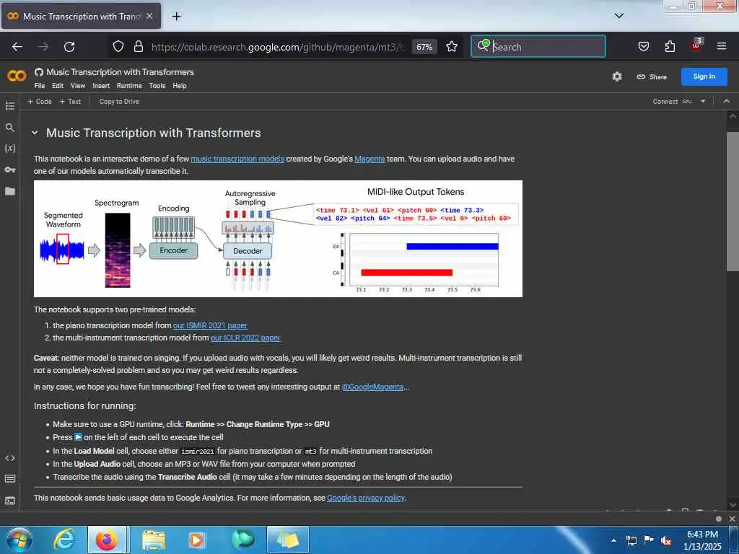Bookmark this page with the star
The height and width of the screenshot is (554, 739).
(x=452, y=47)
